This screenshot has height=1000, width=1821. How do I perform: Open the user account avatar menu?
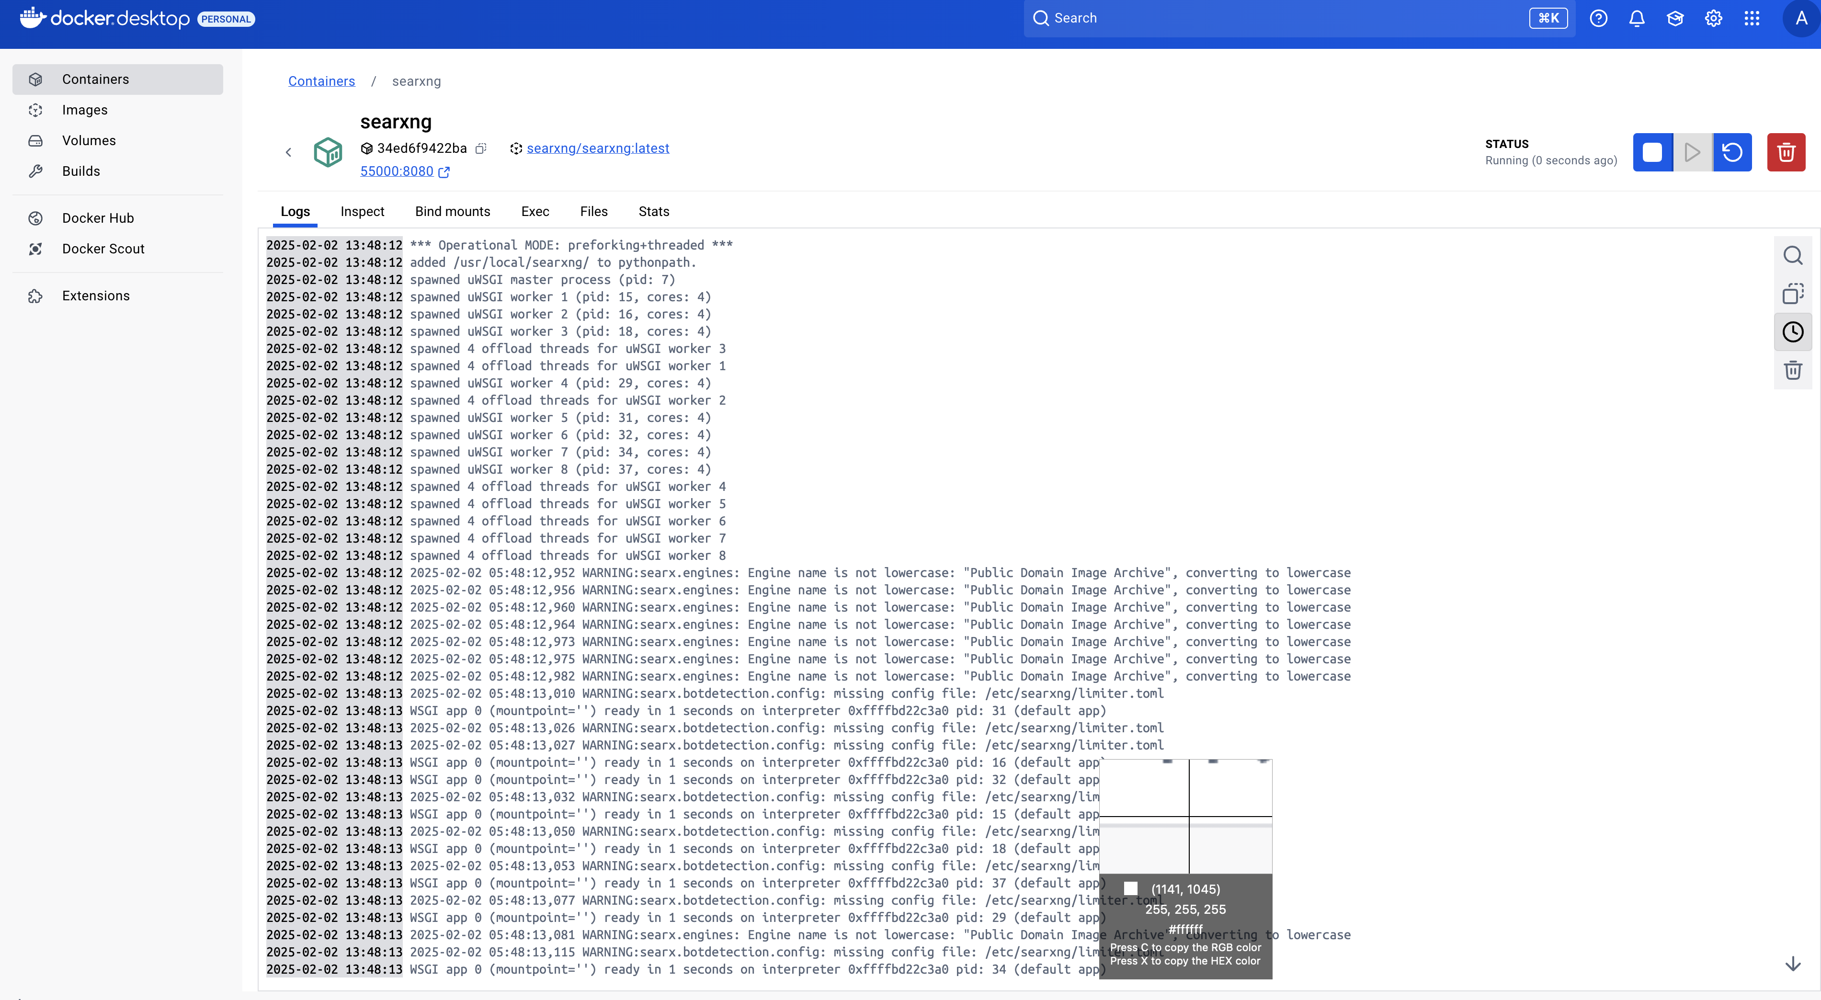coord(1800,18)
